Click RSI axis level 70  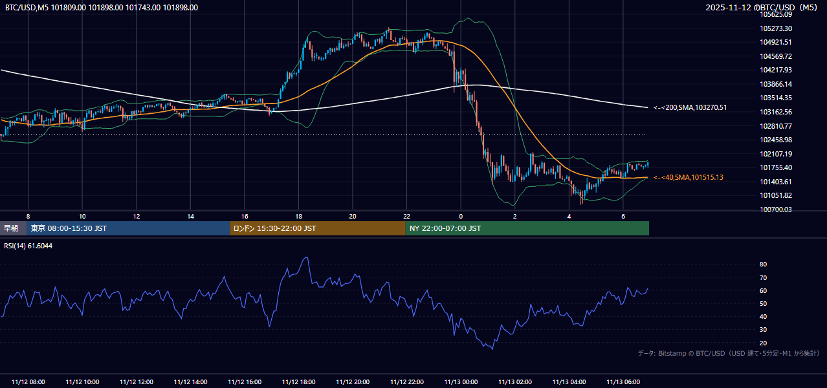coord(763,277)
